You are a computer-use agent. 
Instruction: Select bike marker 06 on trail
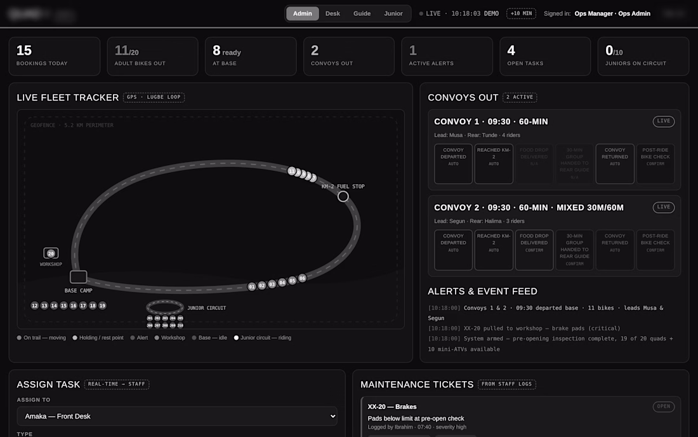click(302, 278)
